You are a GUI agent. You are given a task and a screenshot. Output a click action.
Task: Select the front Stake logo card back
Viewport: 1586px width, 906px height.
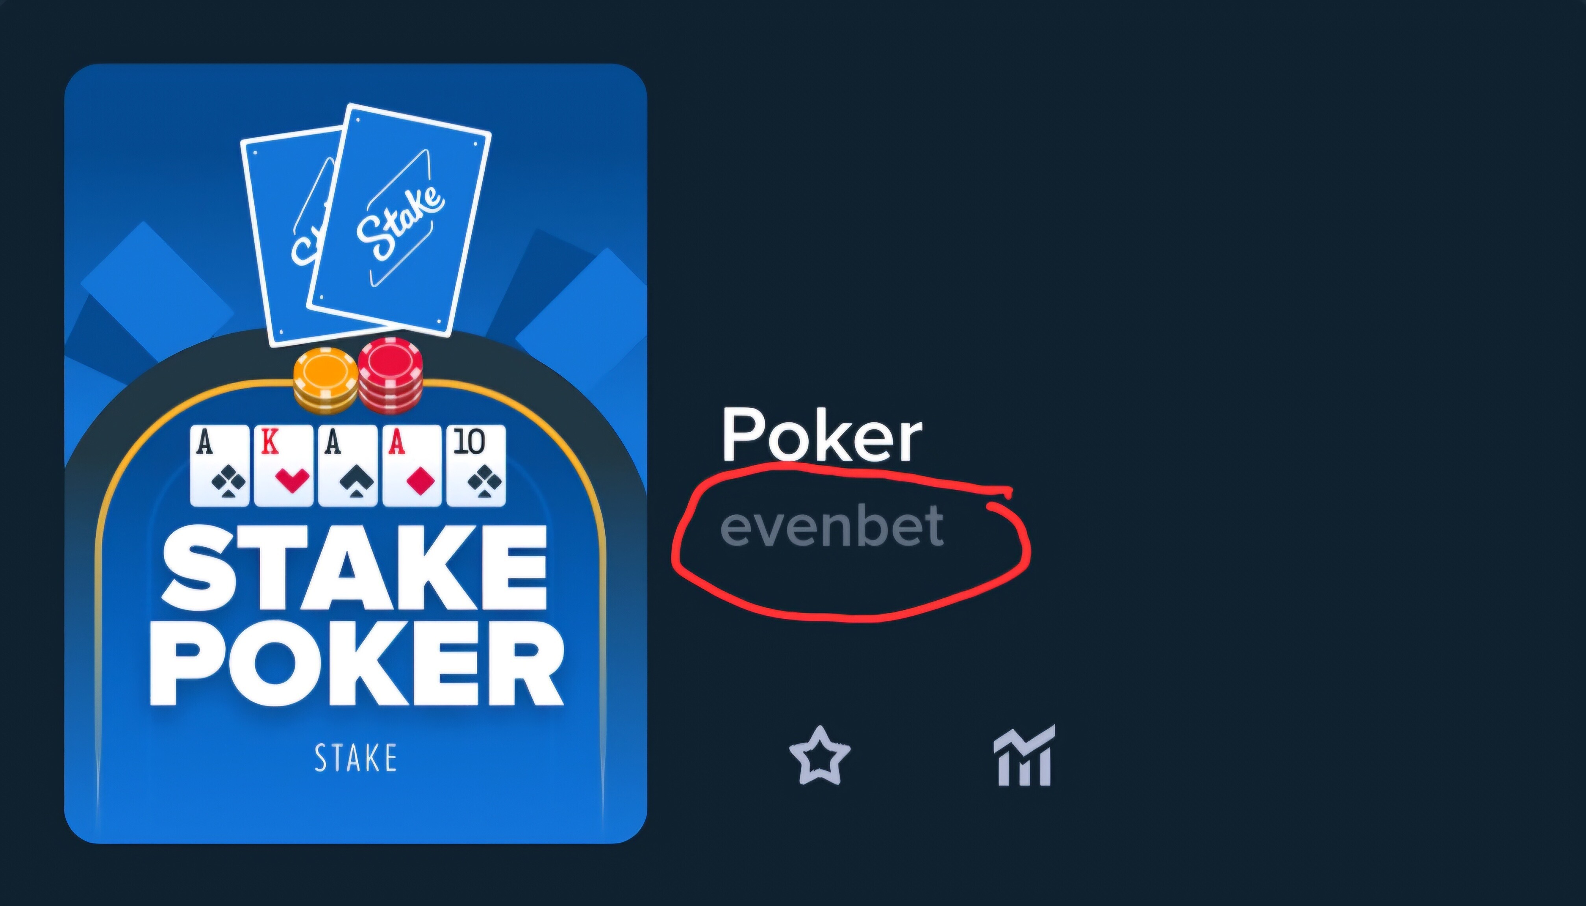point(399,220)
